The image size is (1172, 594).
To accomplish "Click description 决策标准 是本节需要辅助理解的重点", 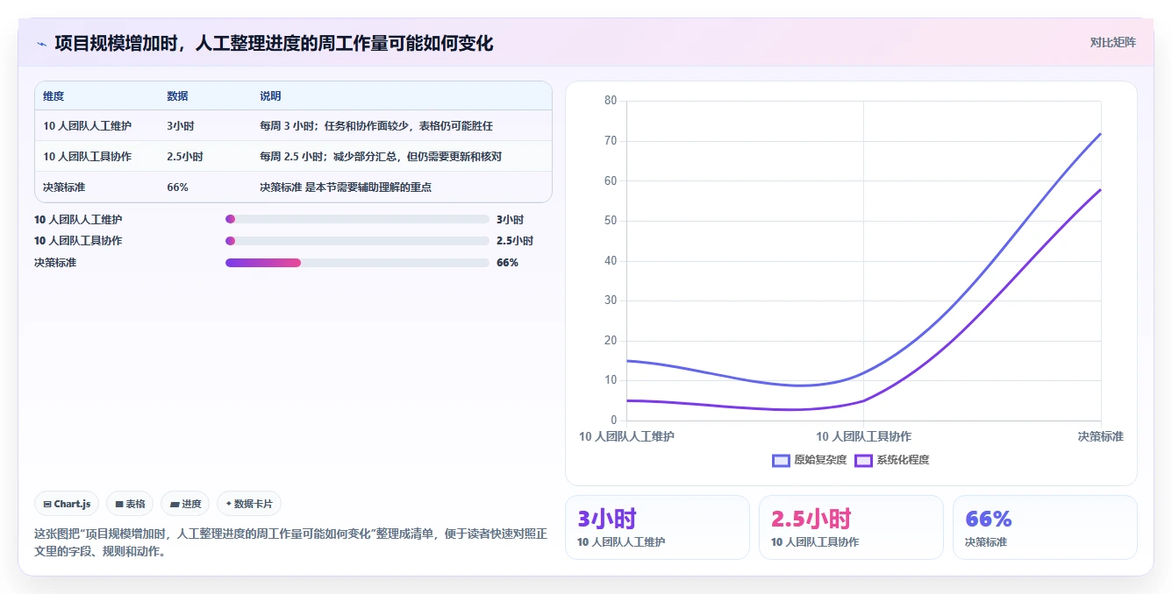I will point(346,187).
